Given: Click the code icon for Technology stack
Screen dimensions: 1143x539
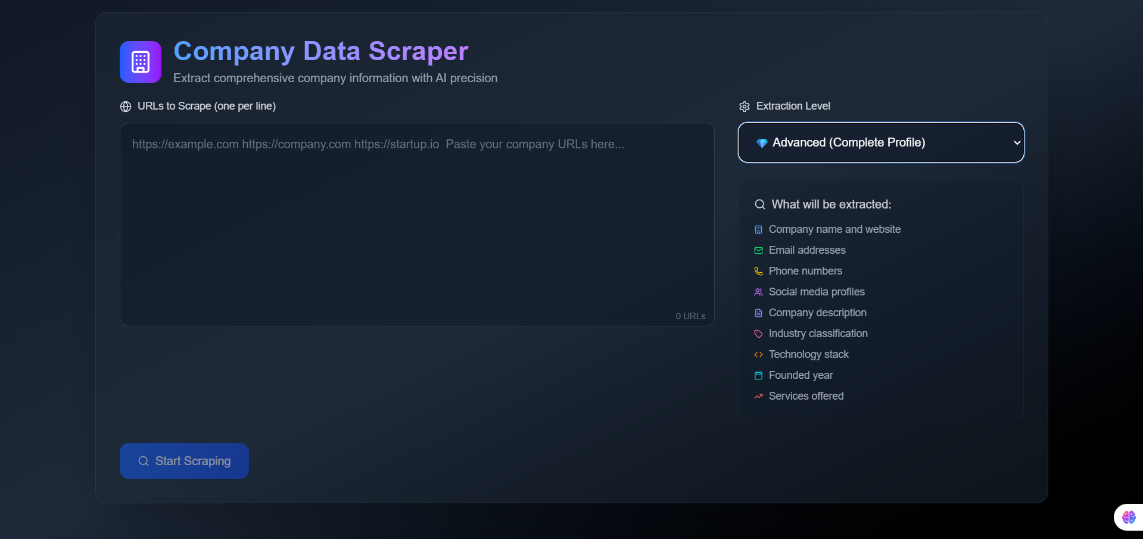Looking at the screenshot, I should point(758,354).
